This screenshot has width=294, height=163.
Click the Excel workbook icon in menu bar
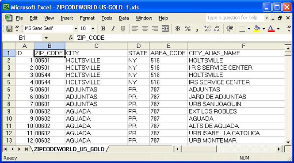[x=8, y=18]
